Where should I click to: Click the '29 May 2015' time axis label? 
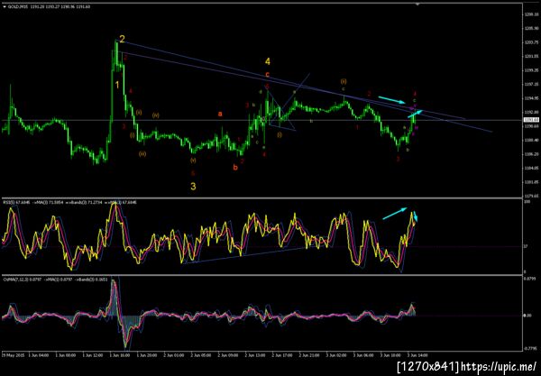click(14, 355)
